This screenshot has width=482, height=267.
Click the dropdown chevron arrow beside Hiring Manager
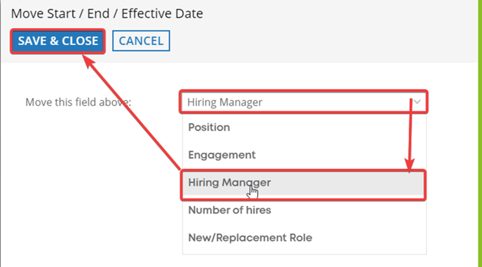tap(417, 102)
